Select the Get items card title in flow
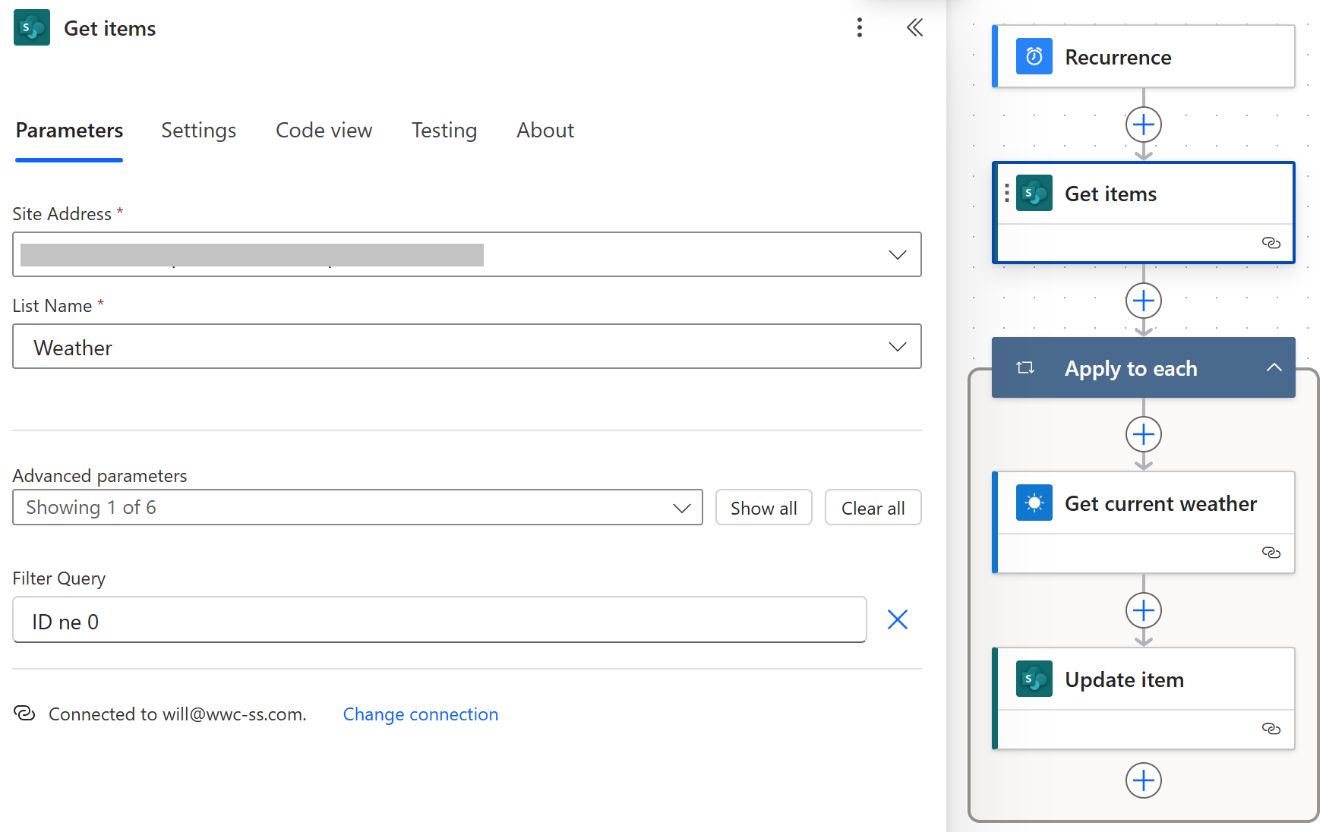This screenshot has width=1326, height=832. click(x=1110, y=194)
